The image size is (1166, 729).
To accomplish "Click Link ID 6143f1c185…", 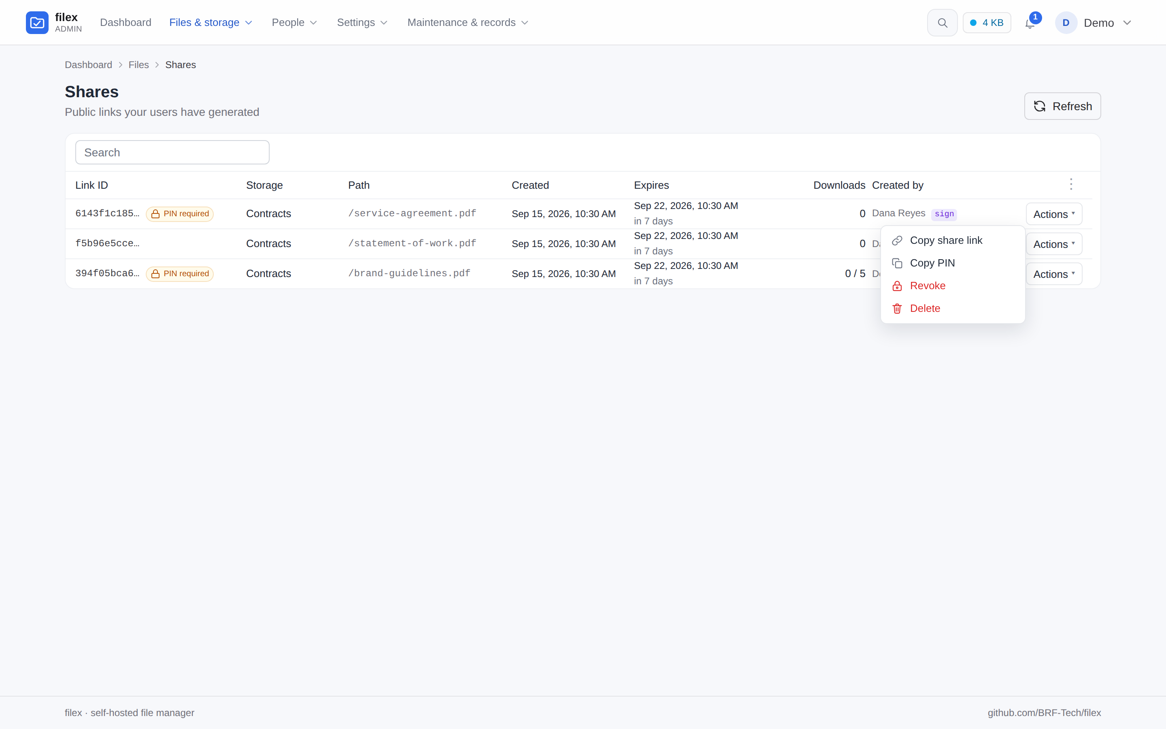I will click(x=107, y=213).
